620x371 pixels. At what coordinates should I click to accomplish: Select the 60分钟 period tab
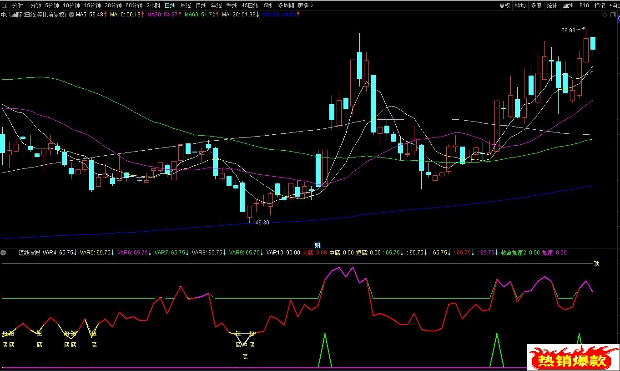[134, 5]
